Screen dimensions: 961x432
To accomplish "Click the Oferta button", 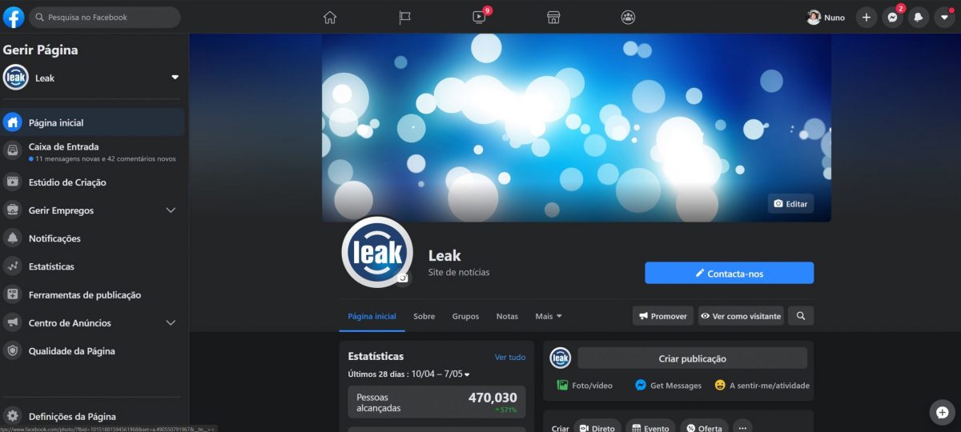I will 704,428.
